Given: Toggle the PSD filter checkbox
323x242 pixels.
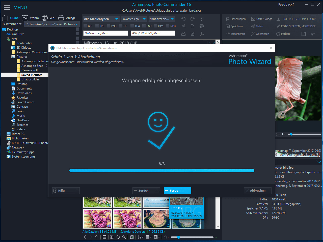Looking at the screenshot, I should coord(144,26).
